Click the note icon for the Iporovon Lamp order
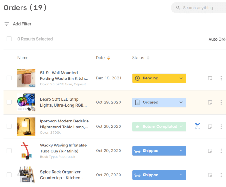The height and width of the screenshot is (187, 226). pyautogui.click(x=210, y=127)
